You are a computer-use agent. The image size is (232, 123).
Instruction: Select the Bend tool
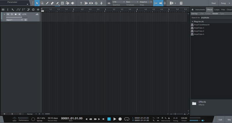pyautogui.click(x=68, y=3)
